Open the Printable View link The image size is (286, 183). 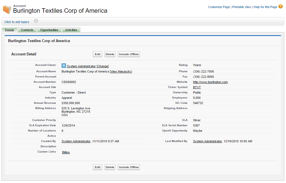pos(241,7)
